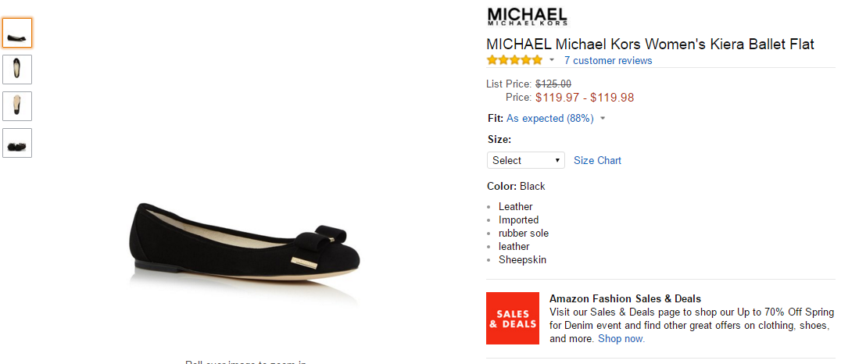Select the first side-view shoe thumbnail
The width and height of the screenshot is (859, 364).
point(17,33)
